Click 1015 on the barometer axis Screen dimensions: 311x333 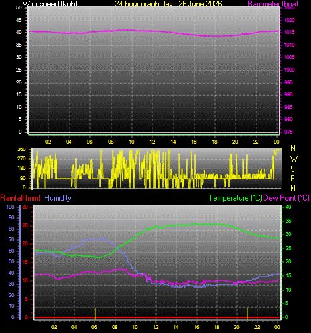pyautogui.click(x=289, y=32)
